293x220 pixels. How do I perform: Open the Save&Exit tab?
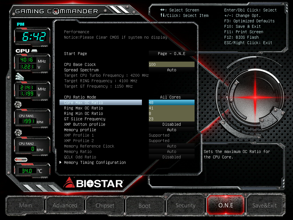[x=264, y=205]
